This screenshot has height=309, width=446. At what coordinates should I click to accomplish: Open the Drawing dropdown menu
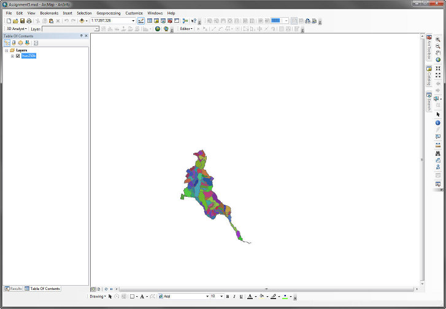click(98, 297)
